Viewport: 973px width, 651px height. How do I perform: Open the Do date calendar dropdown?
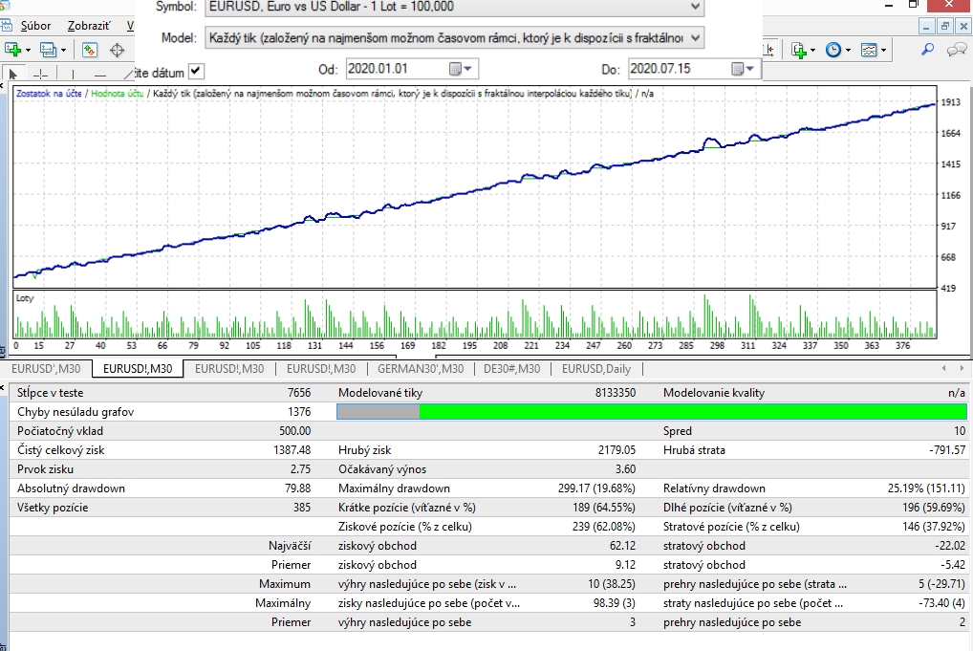click(x=744, y=68)
